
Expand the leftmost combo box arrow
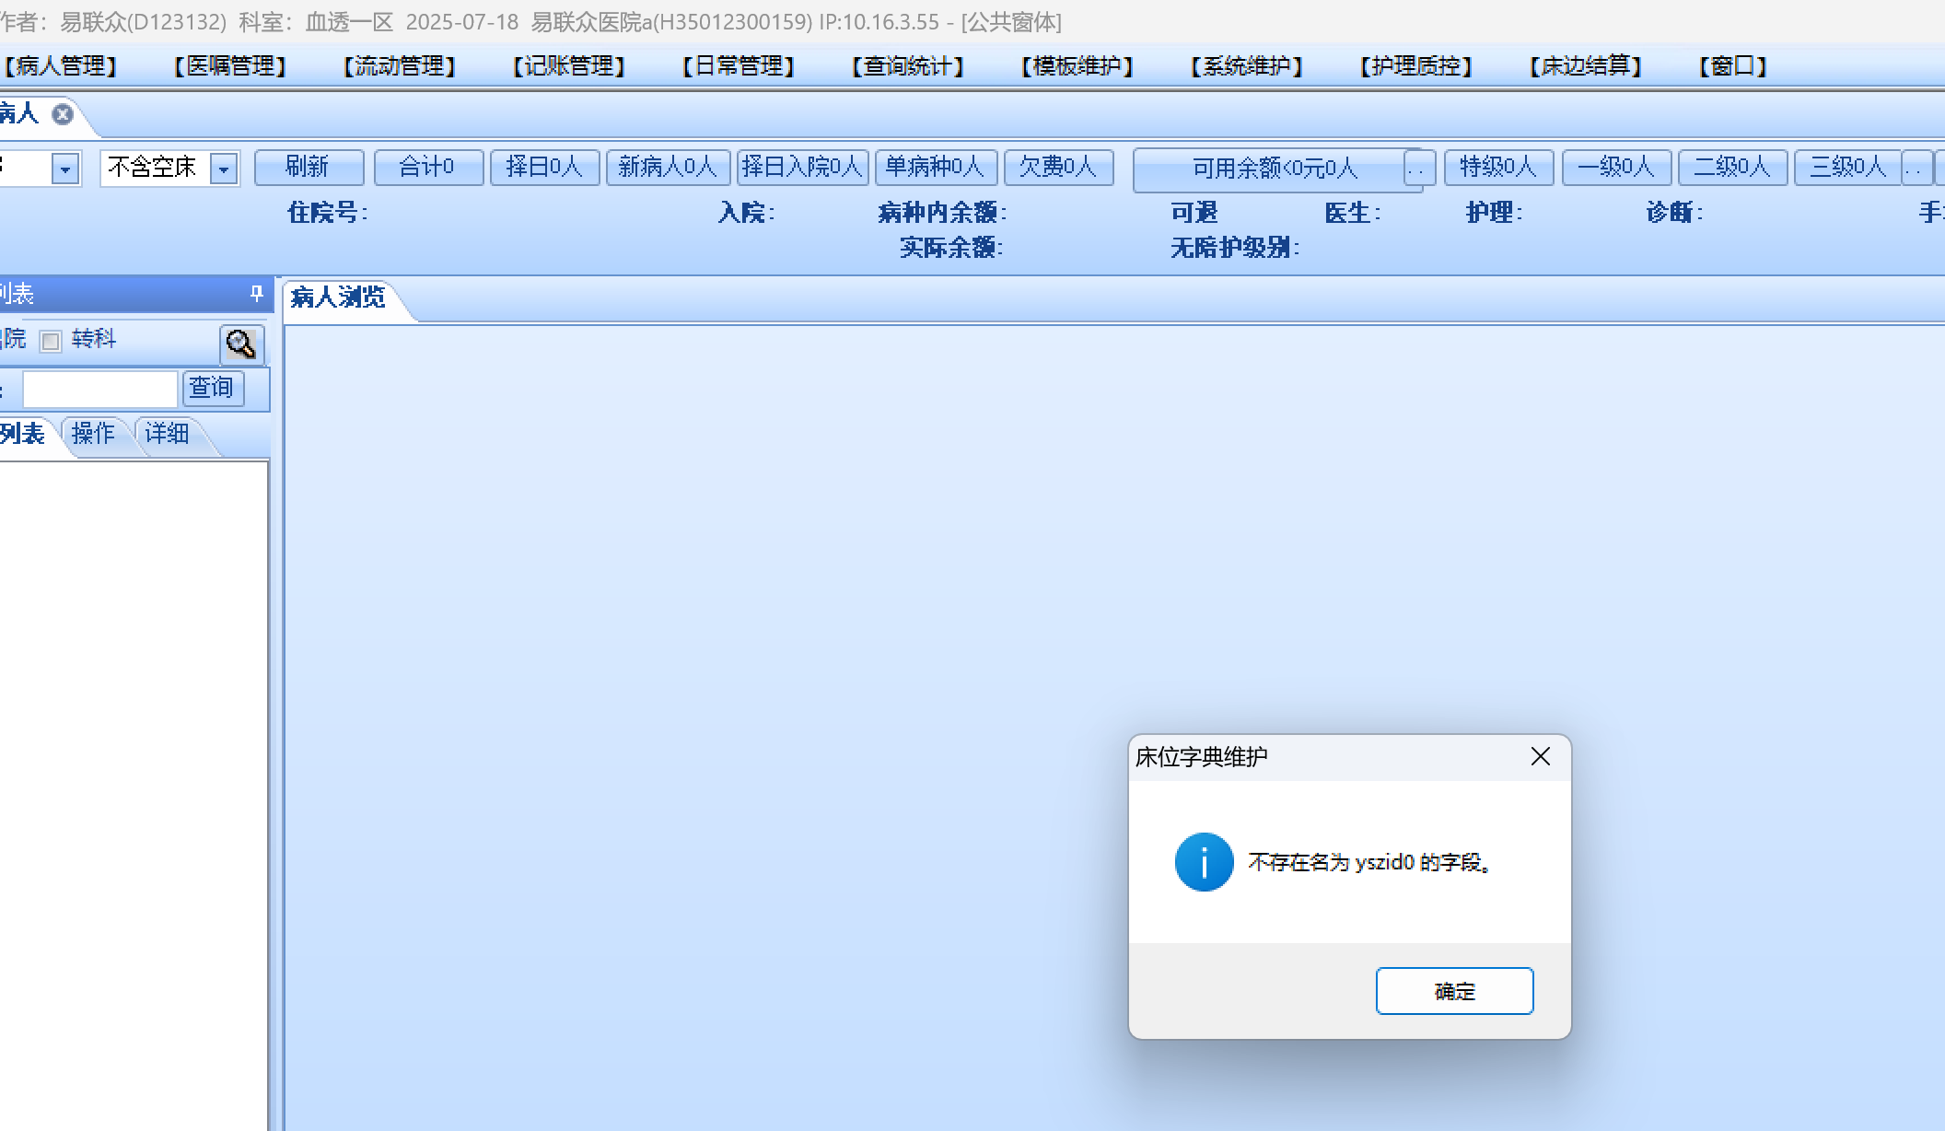click(65, 169)
